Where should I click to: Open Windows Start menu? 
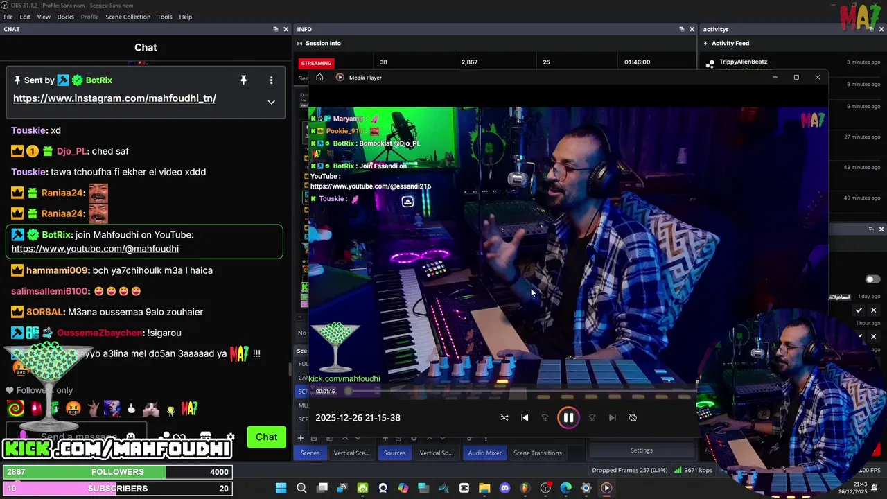click(x=281, y=488)
